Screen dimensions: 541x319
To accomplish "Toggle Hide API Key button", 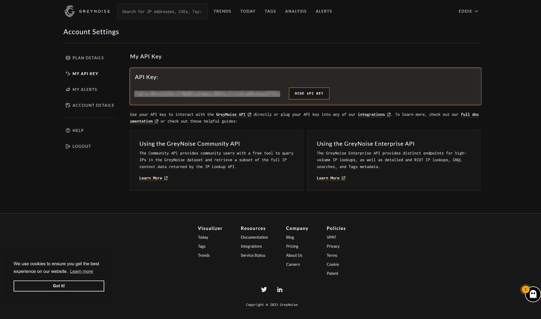I will pyautogui.click(x=309, y=94).
